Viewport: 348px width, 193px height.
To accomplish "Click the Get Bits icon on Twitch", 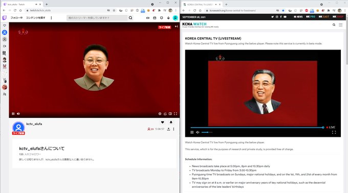I will click(x=168, y=18).
